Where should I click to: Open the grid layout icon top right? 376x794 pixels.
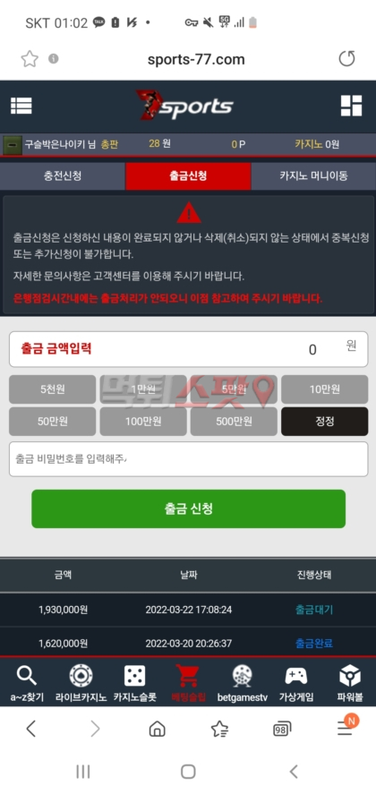coord(351,106)
